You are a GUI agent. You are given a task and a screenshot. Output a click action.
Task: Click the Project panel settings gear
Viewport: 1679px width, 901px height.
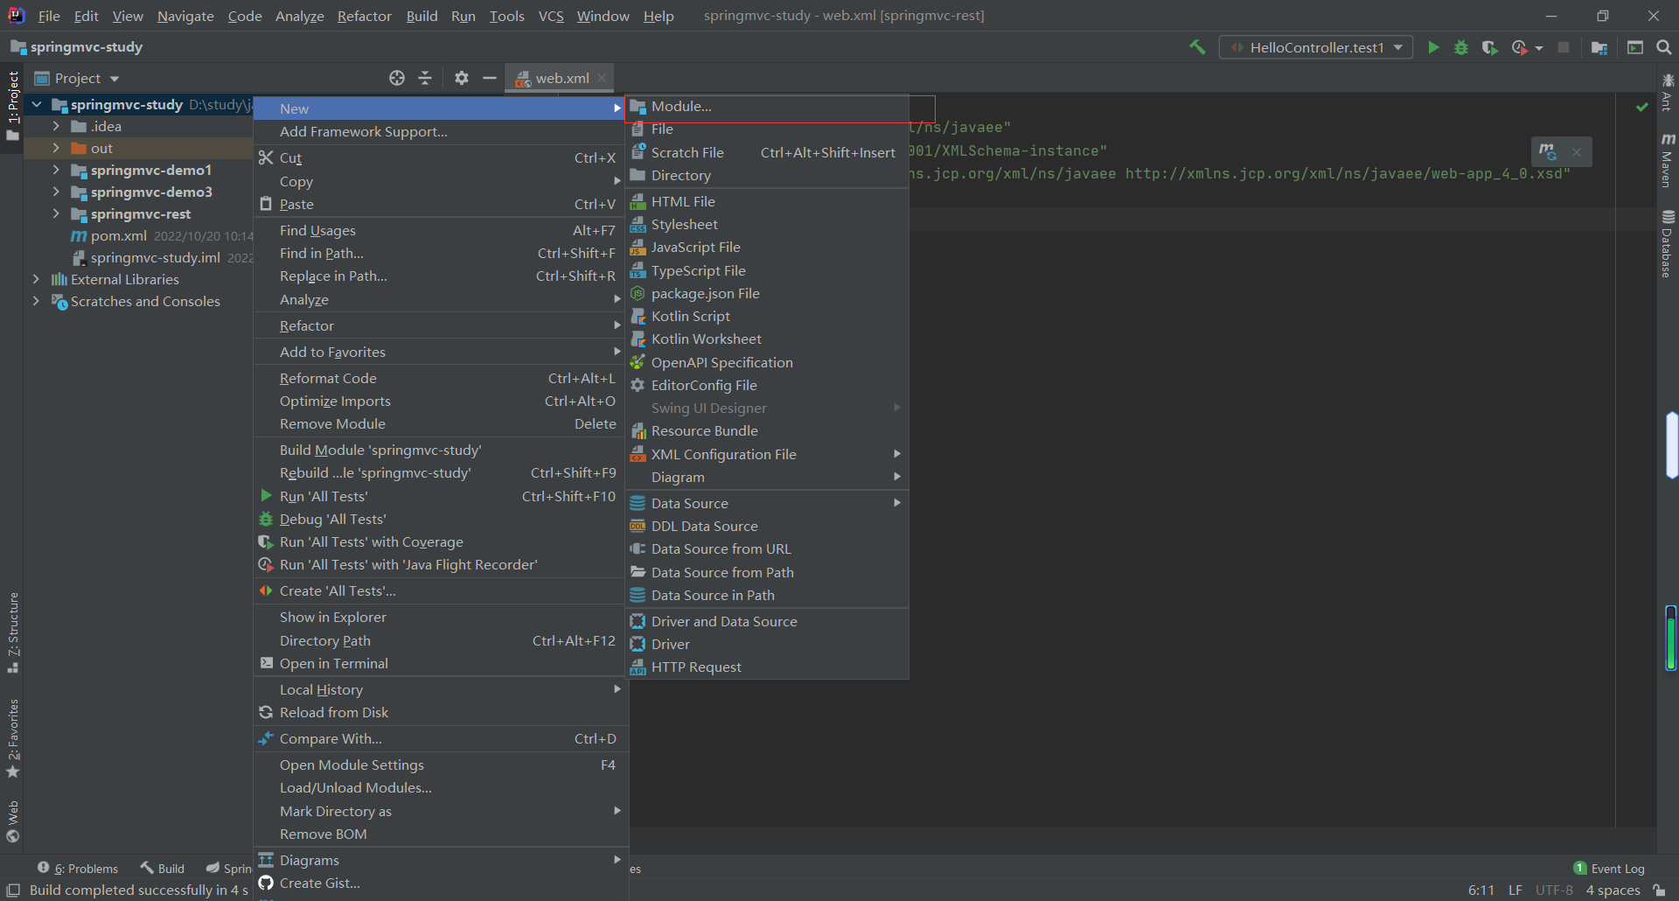pos(462,78)
